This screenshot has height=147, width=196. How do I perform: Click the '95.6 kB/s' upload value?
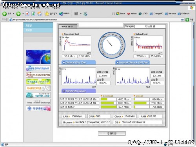tap(156, 56)
